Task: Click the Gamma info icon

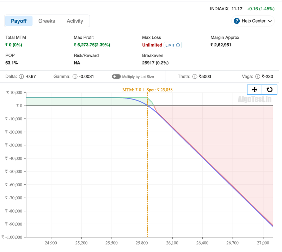Action: pos(74,76)
